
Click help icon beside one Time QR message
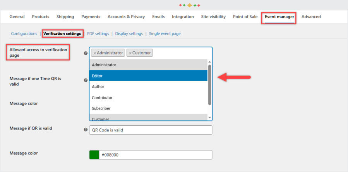pos(86,80)
